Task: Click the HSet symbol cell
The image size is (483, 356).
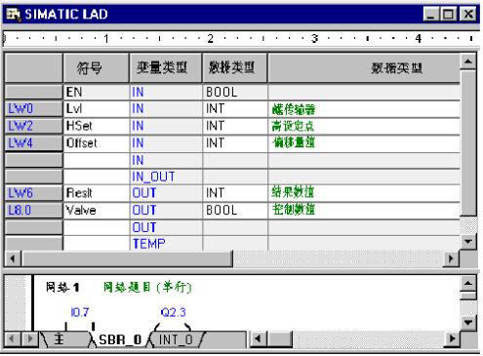Action: [x=97, y=126]
